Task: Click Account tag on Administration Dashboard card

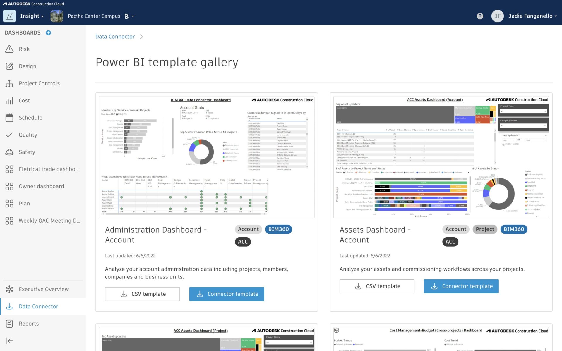Action: [x=248, y=229]
